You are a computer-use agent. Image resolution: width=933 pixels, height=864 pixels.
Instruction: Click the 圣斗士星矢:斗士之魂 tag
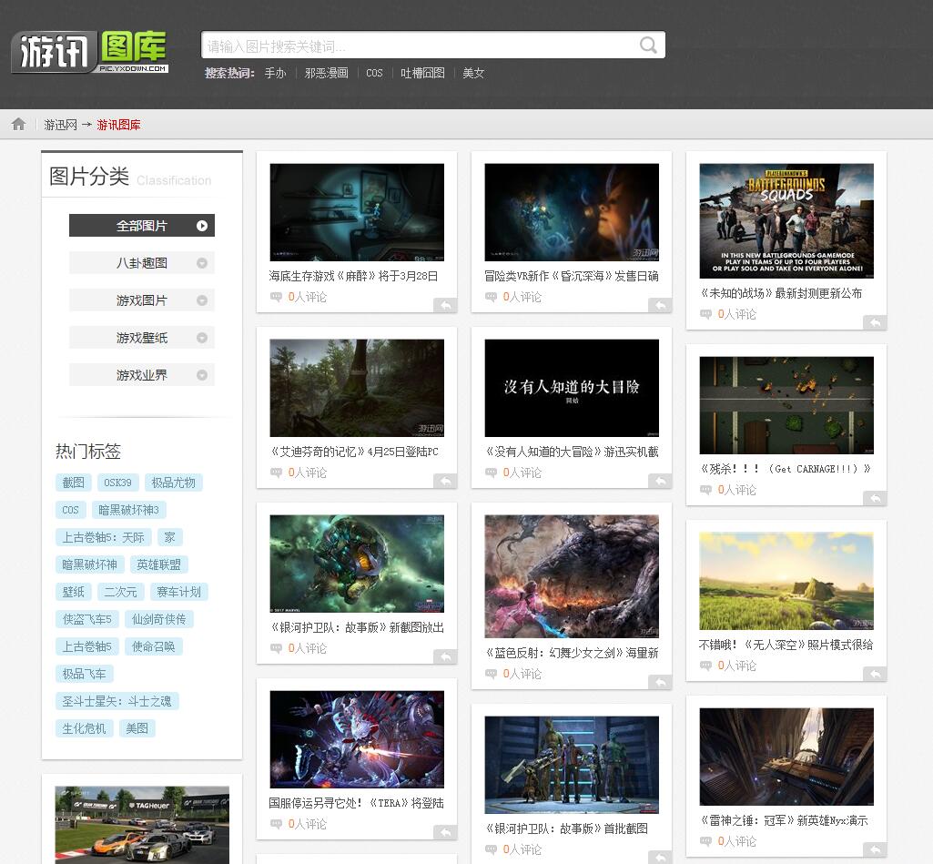coord(117,701)
